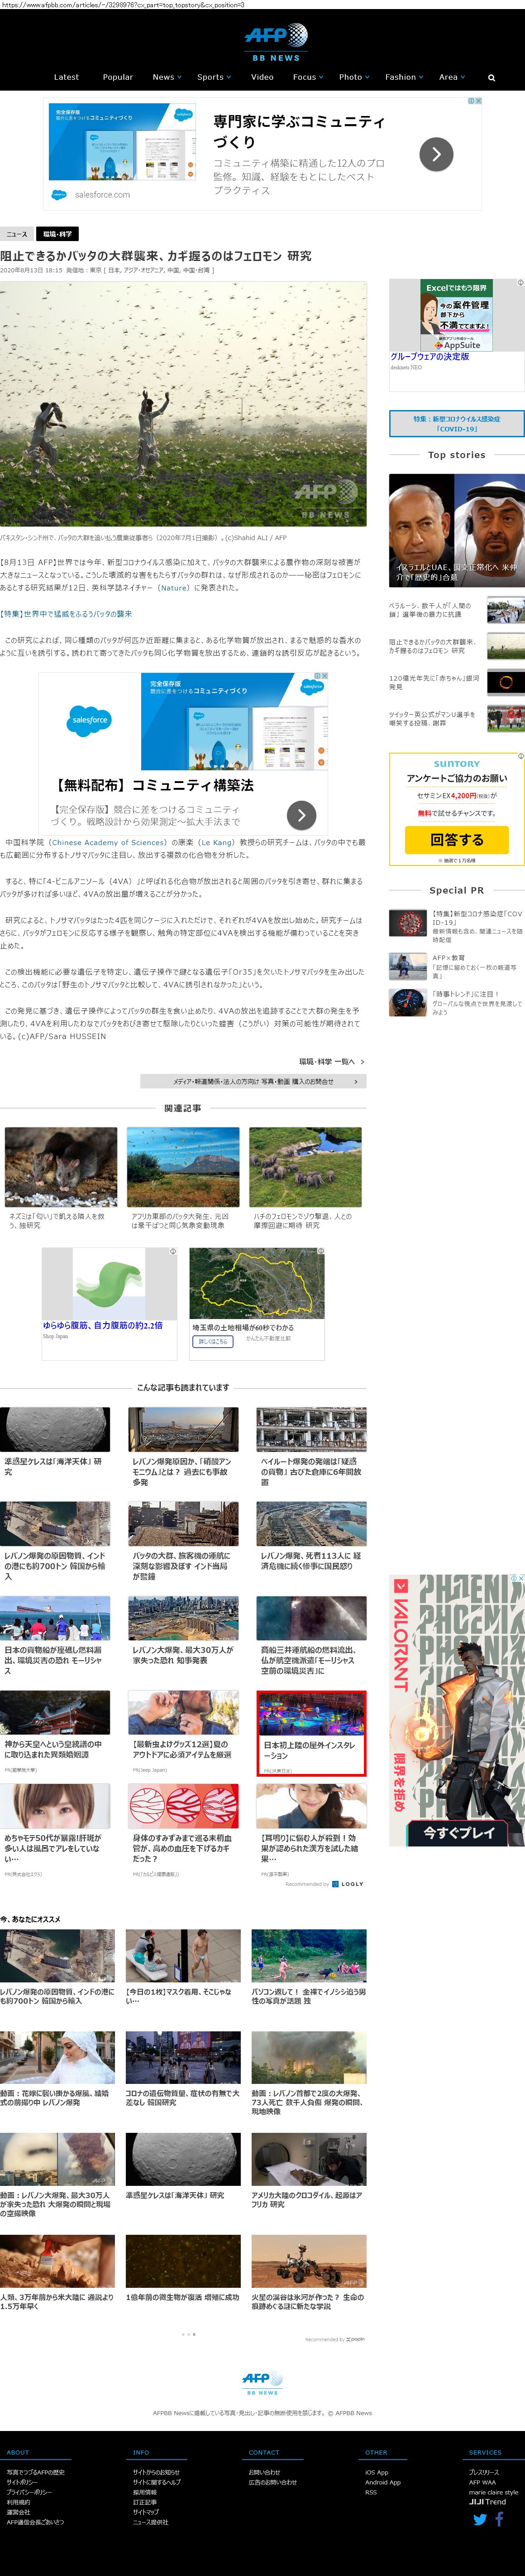Click the COVID-19 special feature banner
This screenshot has height=2576, width=525.
(456, 423)
